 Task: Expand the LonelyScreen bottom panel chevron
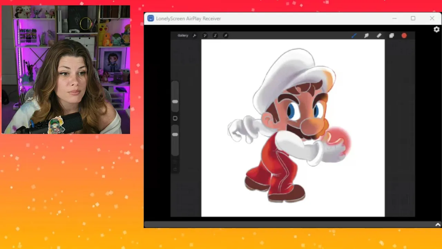pyautogui.click(x=438, y=224)
